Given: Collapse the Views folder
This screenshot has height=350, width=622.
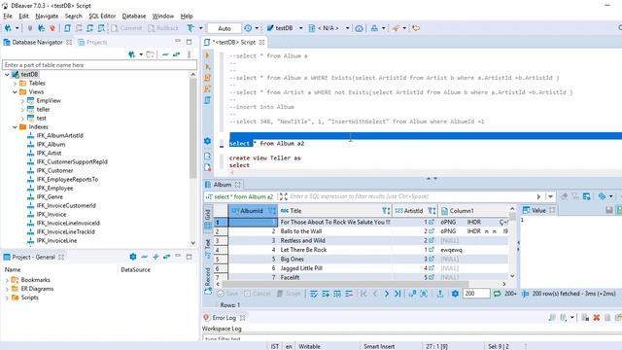Looking at the screenshot, I should [x=16, y=92].
